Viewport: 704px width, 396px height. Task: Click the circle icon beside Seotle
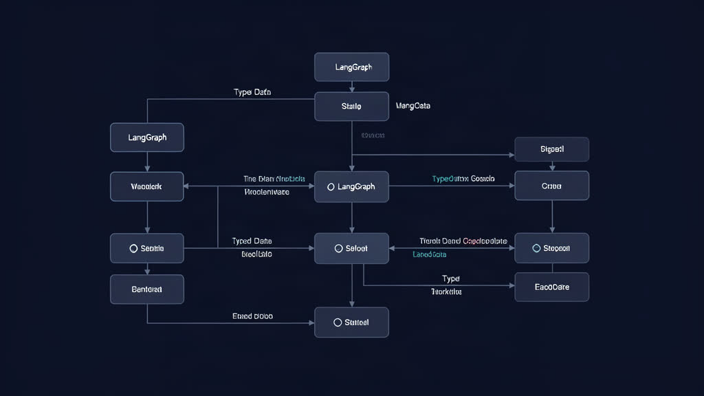(133, 248)
